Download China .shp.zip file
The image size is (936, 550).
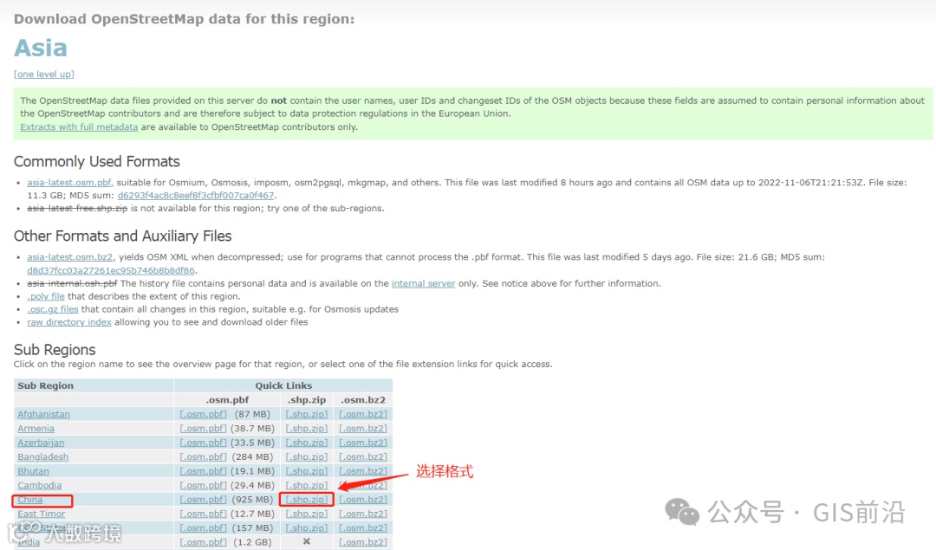[307, 500]
